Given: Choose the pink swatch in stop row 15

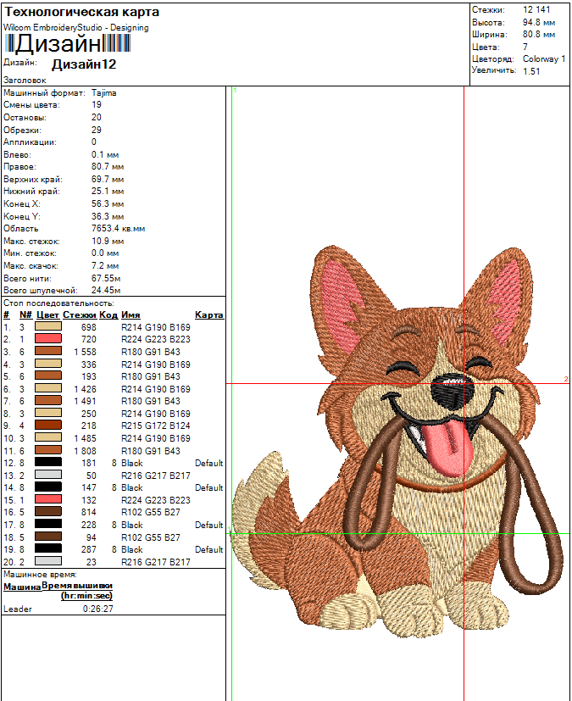Looking at the screenshot, I should click(x=48, y=499).
